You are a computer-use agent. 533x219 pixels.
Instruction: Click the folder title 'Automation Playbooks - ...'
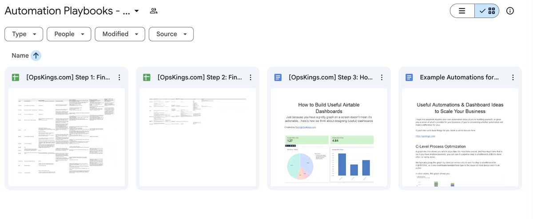click(x=68, y=11)
